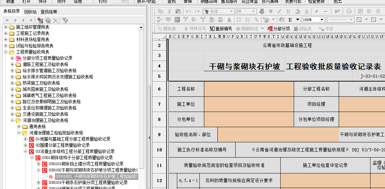
Task: Switch to the 查找结果 tab
Action: (x=49, y=12)
